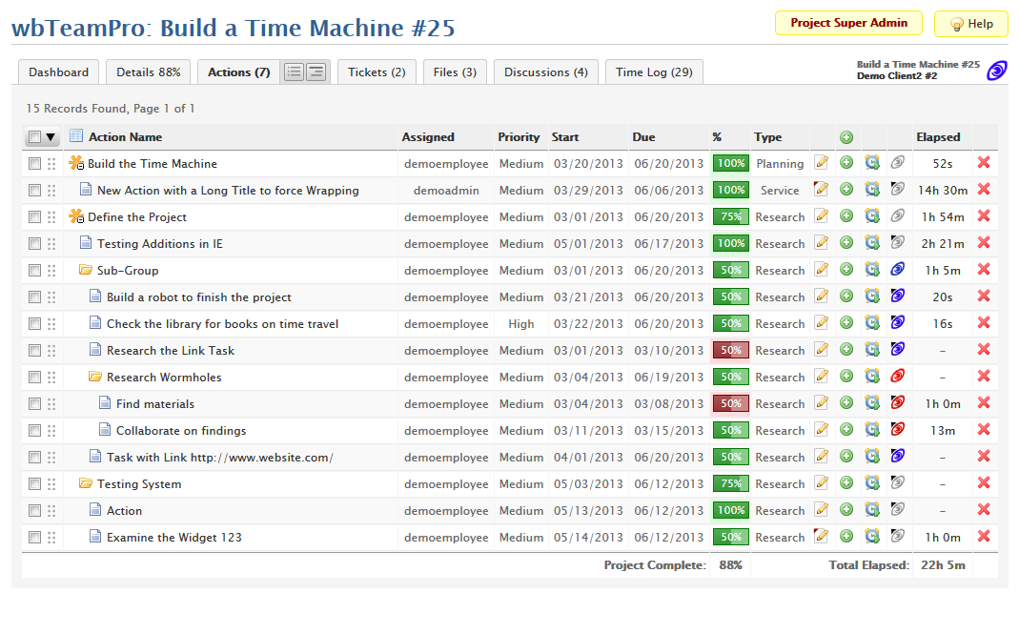The height and width of the screenshot is (634, 1019).
Task: Click column chooser icon beside Action Name
Action: (76, 136)
